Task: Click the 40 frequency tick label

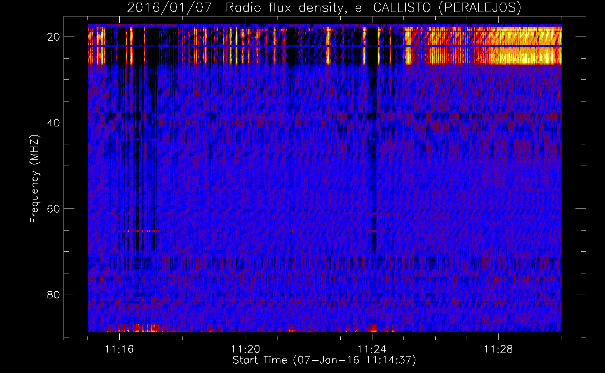Action: 54,123
